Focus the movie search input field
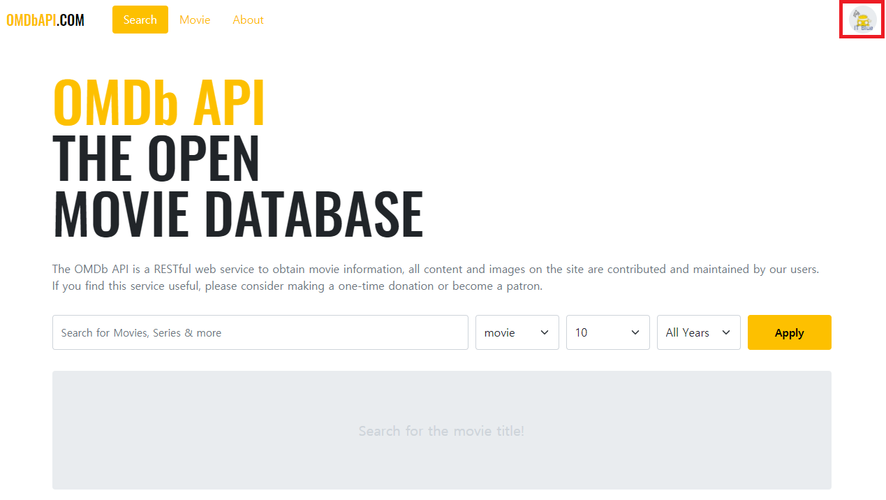 [260, 332]
